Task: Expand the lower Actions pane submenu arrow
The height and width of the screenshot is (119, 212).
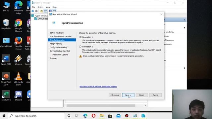Action: pyautogui.click(x=185, y=68)
